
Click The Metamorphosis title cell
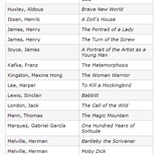click(x=116, y=65)
